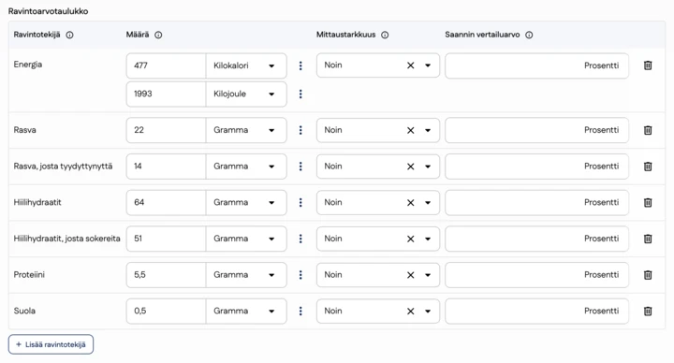
Task: Open Gramma unit dropdown for Suola
Action: 246,311
